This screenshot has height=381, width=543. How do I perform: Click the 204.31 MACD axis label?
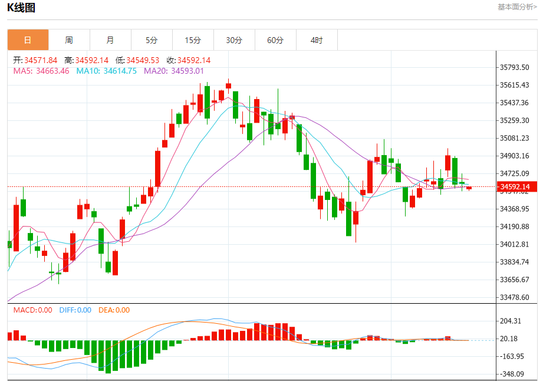coord(511,321)
